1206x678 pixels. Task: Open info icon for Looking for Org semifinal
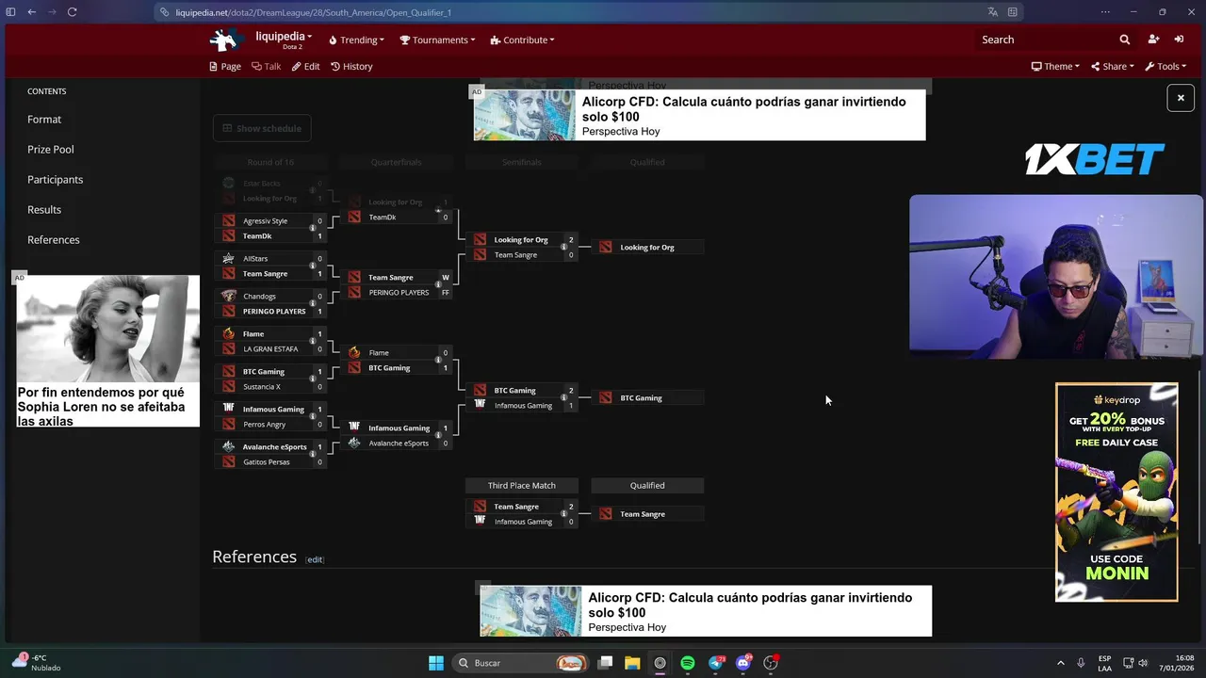(563, 248)
